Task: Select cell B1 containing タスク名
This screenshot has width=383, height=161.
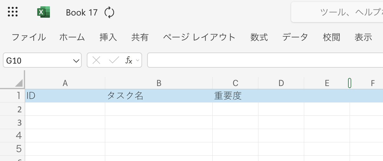Action: click(x=159, y=96)
